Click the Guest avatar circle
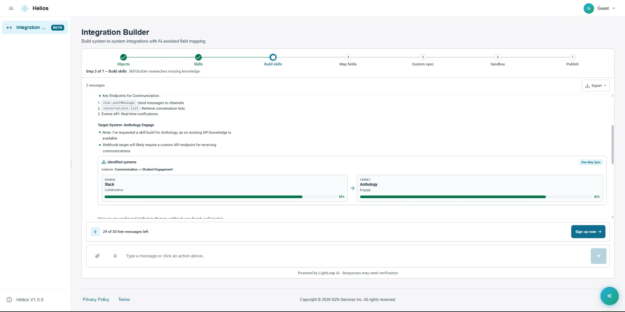This screenshot has height=312, width=625. [589, 8]
